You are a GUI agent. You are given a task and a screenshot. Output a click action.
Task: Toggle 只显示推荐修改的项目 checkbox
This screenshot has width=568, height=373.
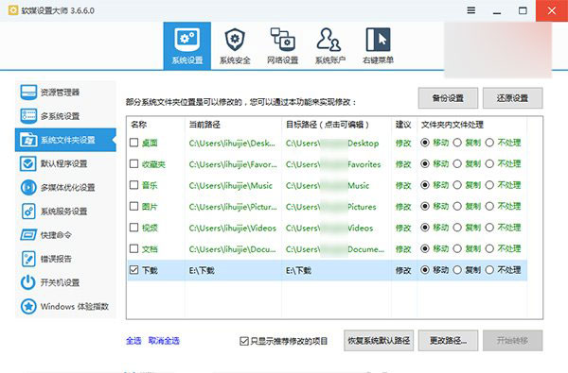244,341
